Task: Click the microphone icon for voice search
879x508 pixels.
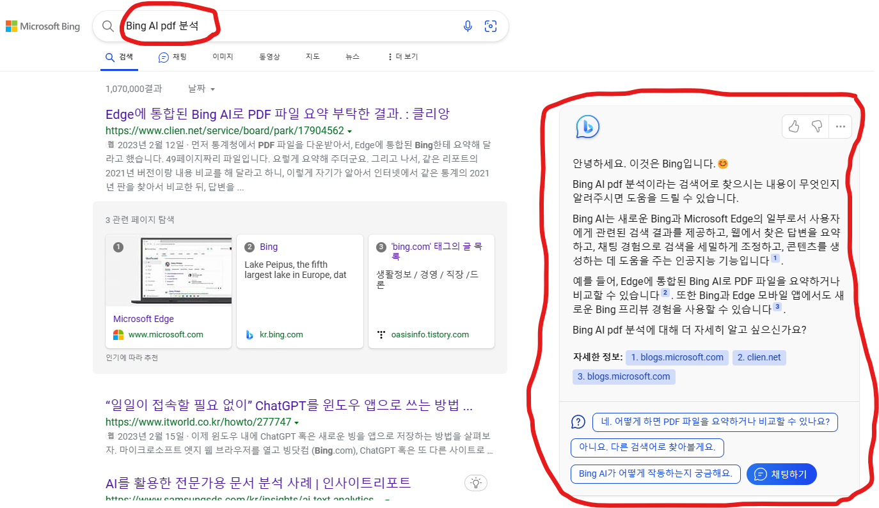Action: (x=468, y=26)
